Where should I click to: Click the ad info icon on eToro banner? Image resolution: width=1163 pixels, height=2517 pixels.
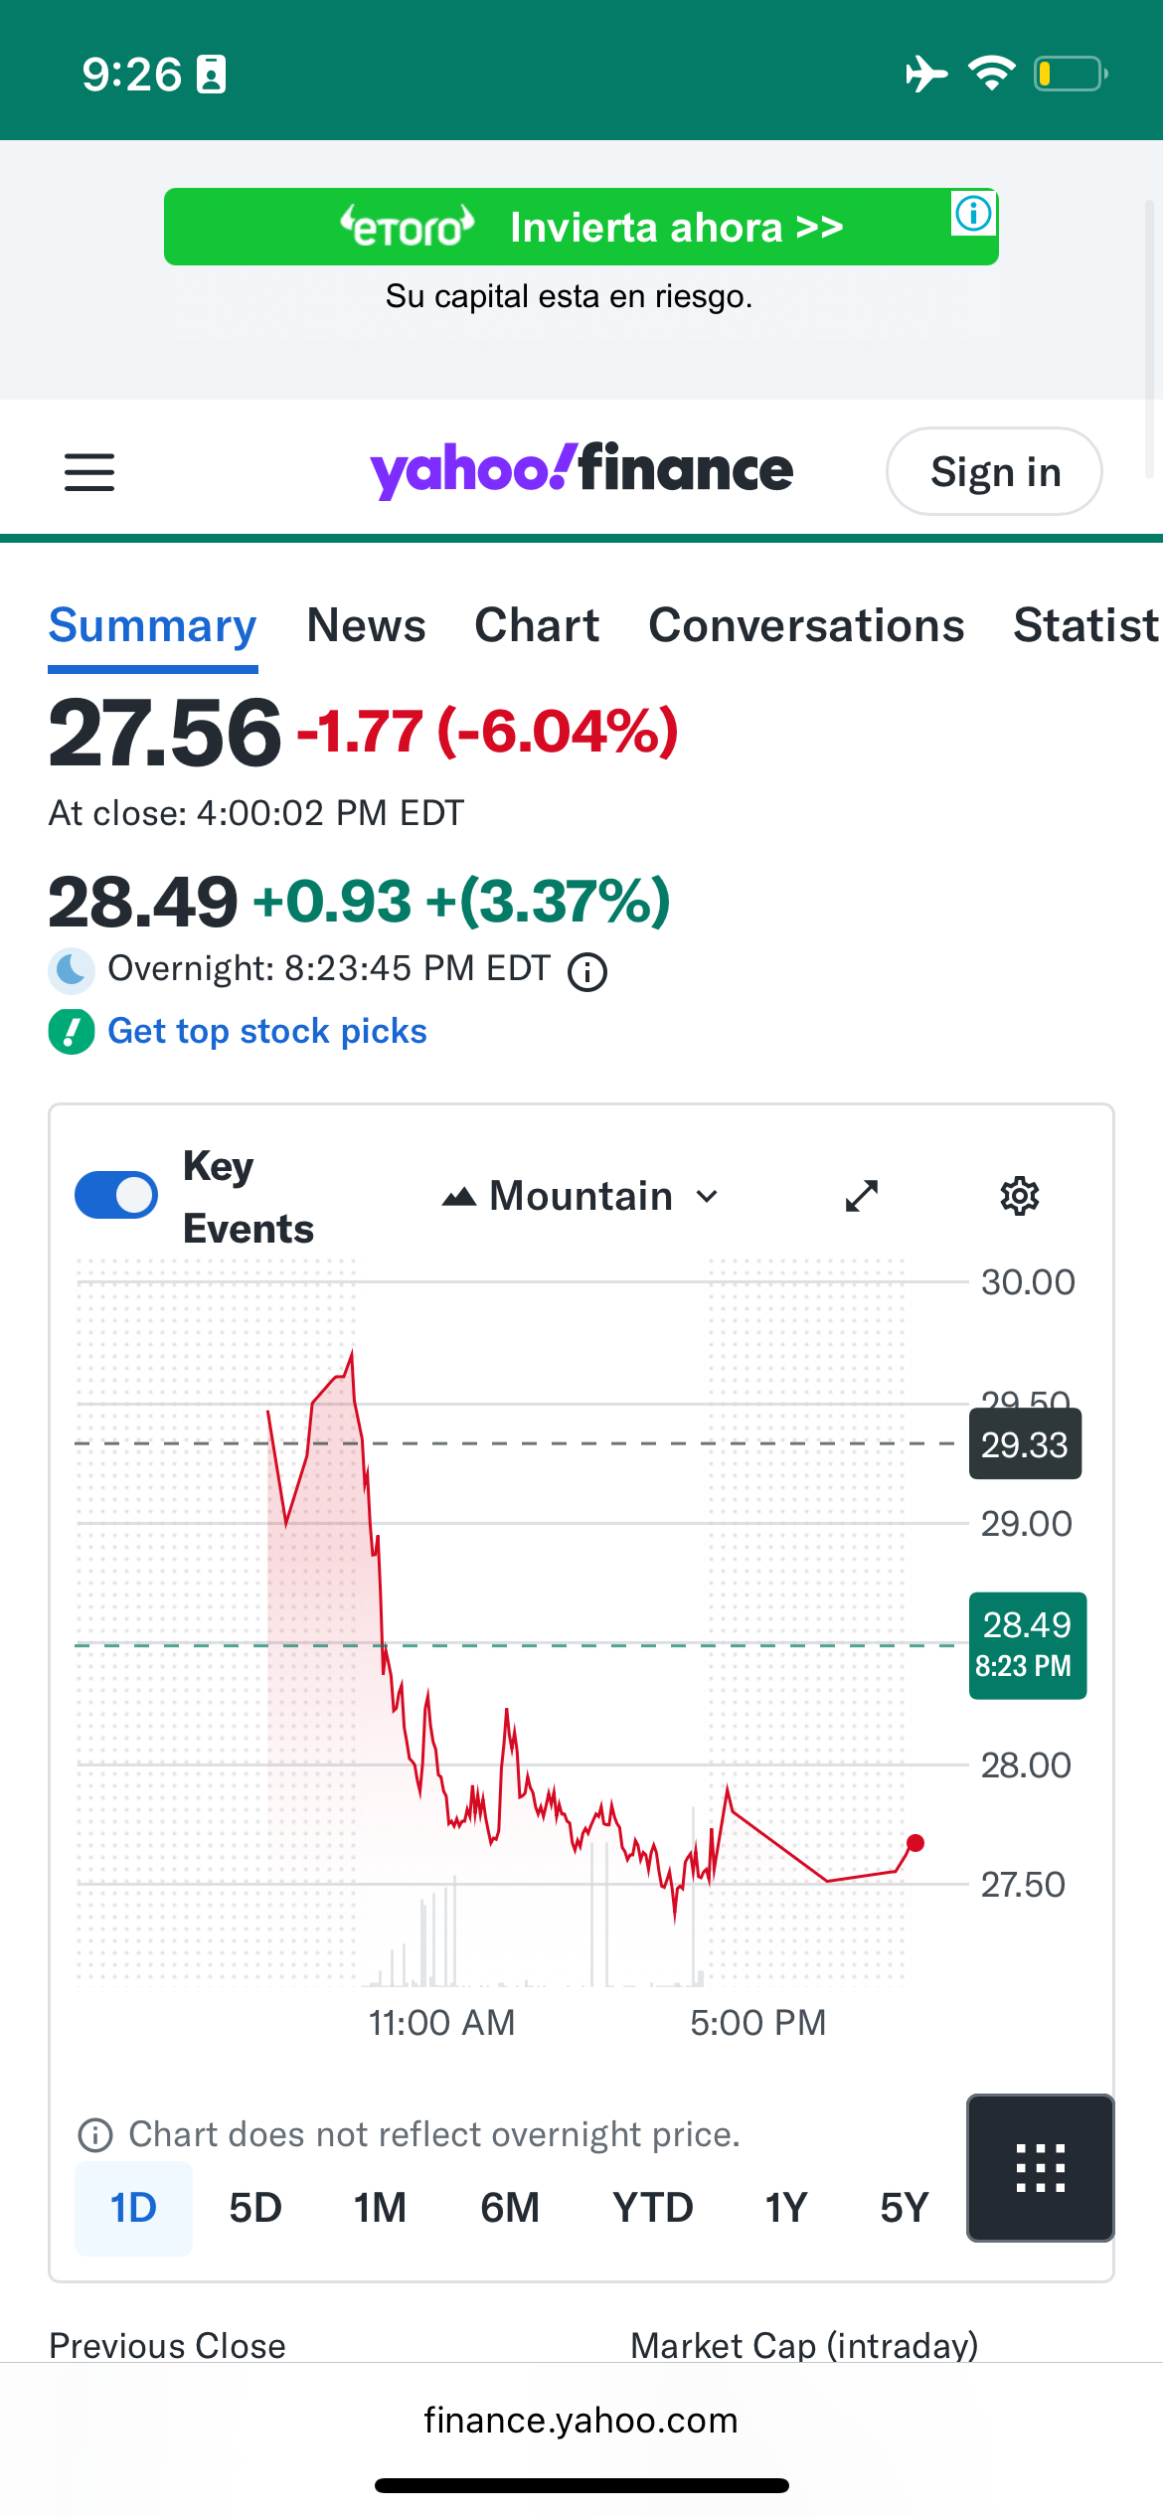click(x=973, y=213)
